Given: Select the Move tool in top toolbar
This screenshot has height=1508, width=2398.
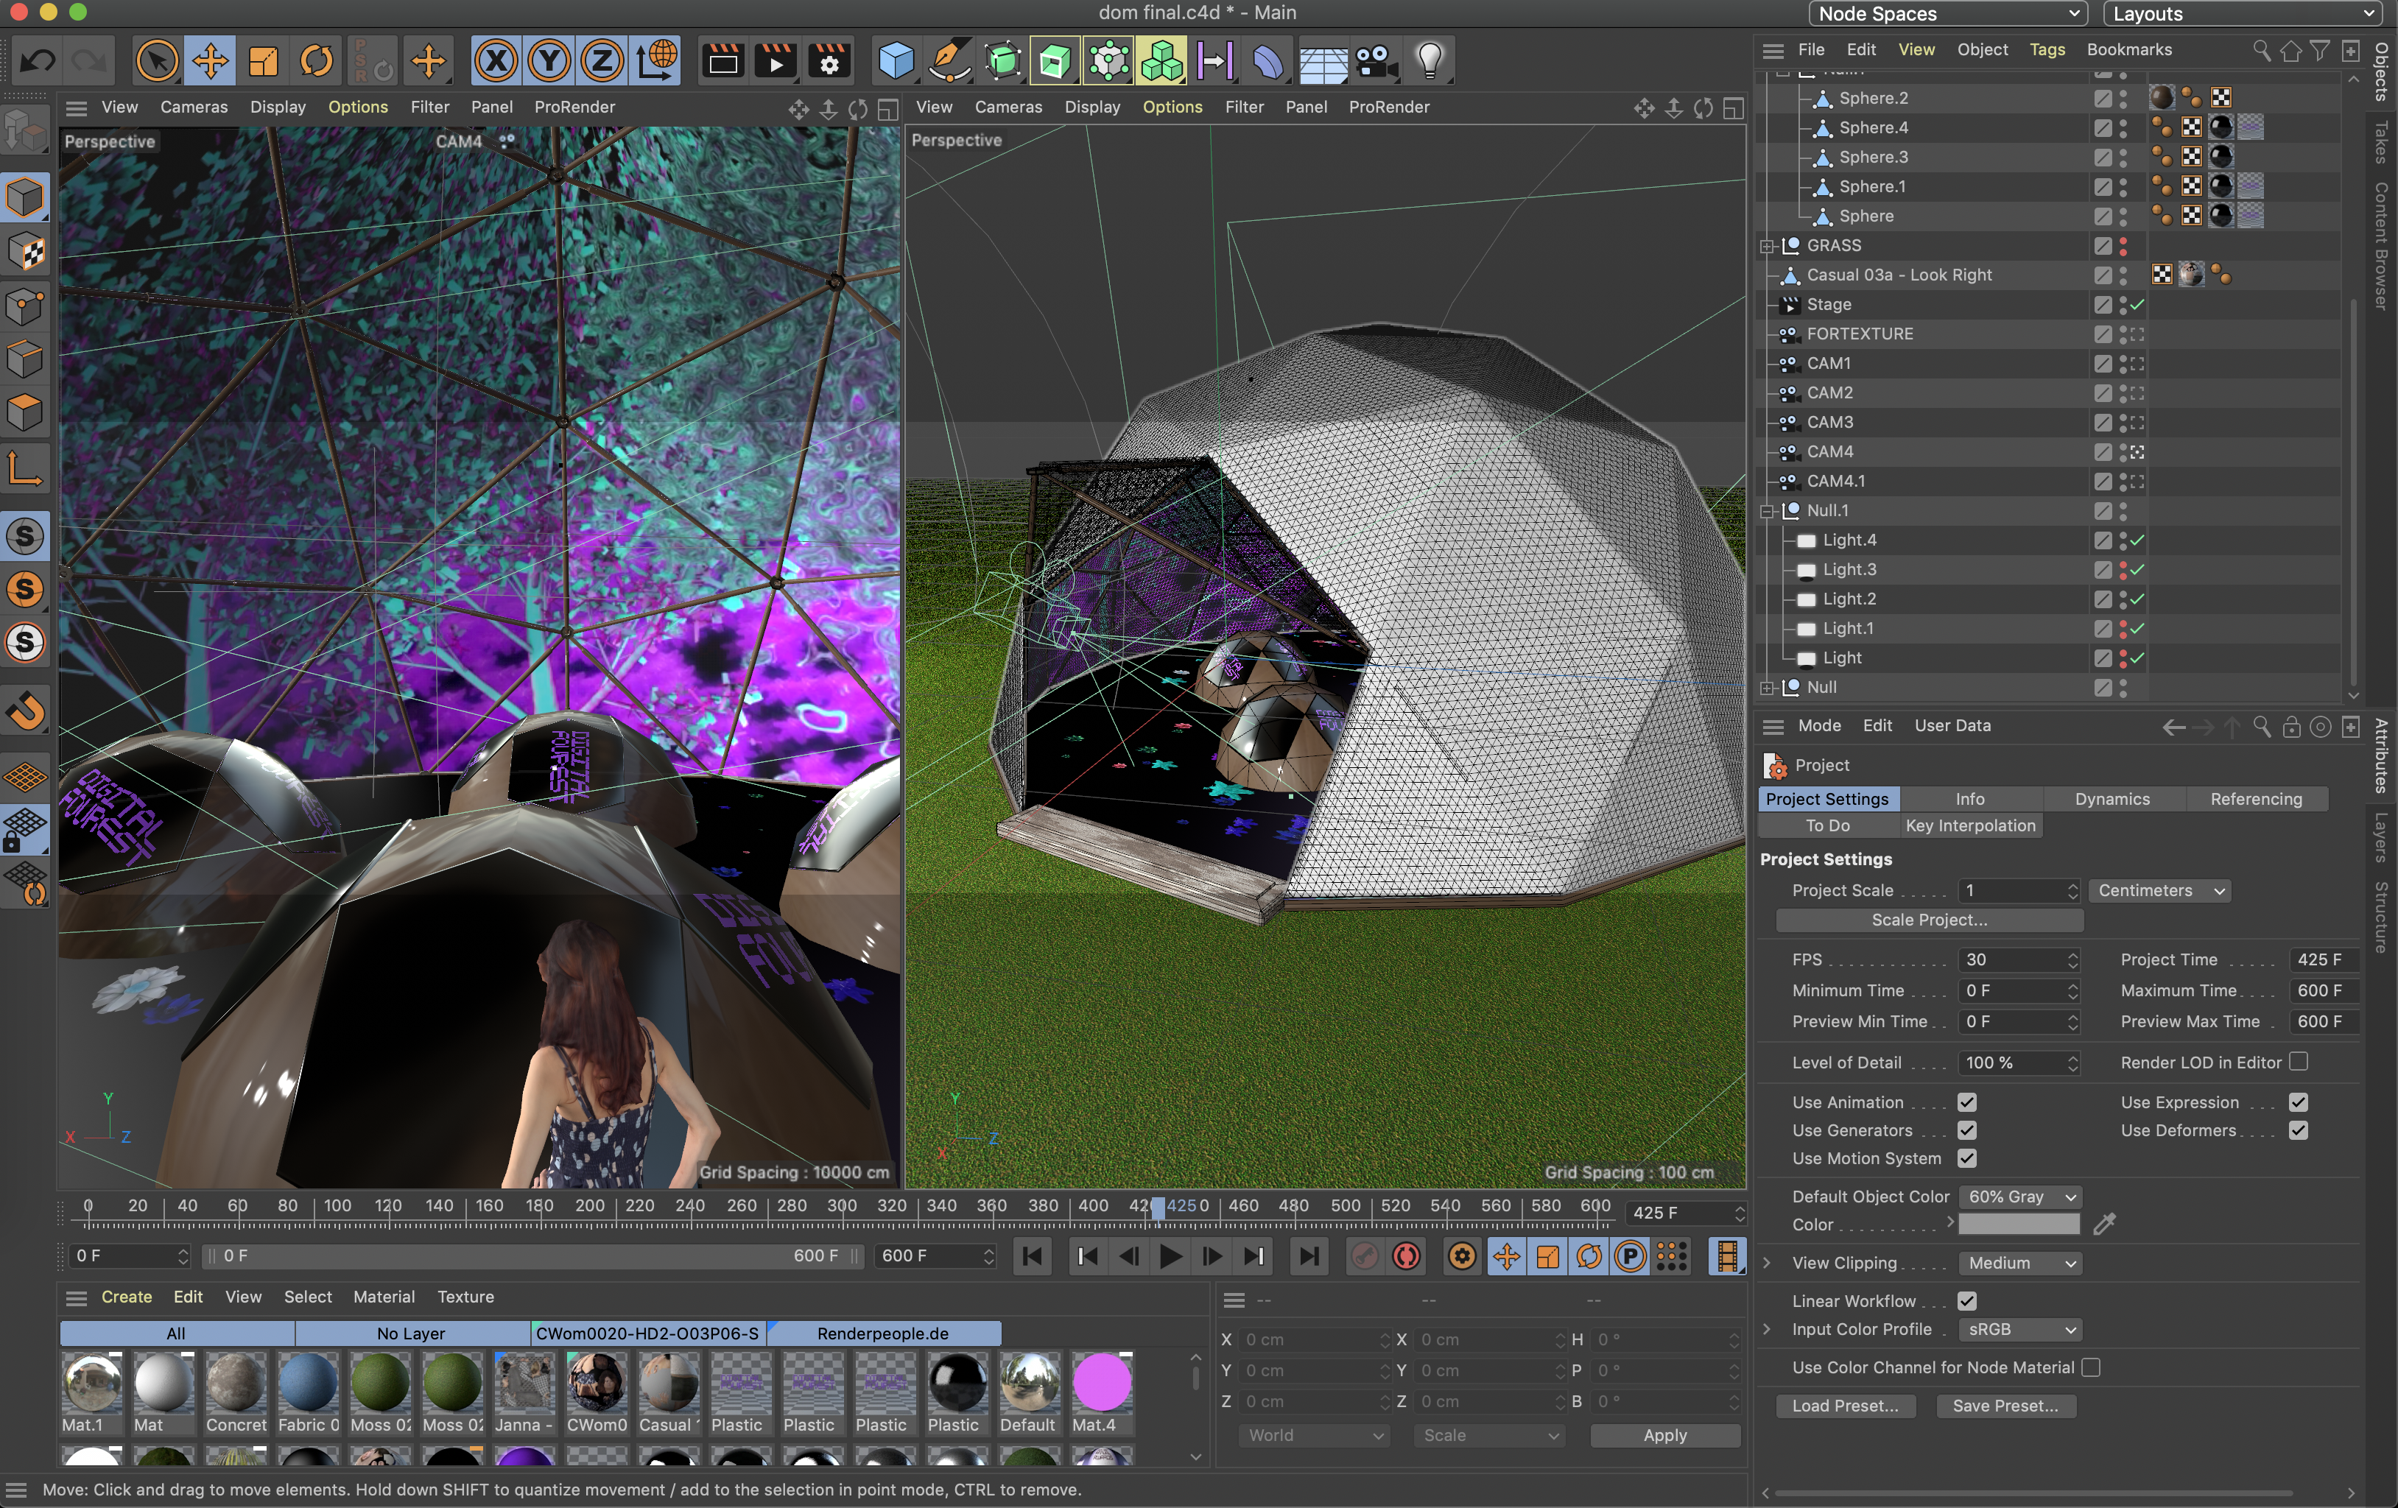Looking at the screenshot, I should (210, 62).
